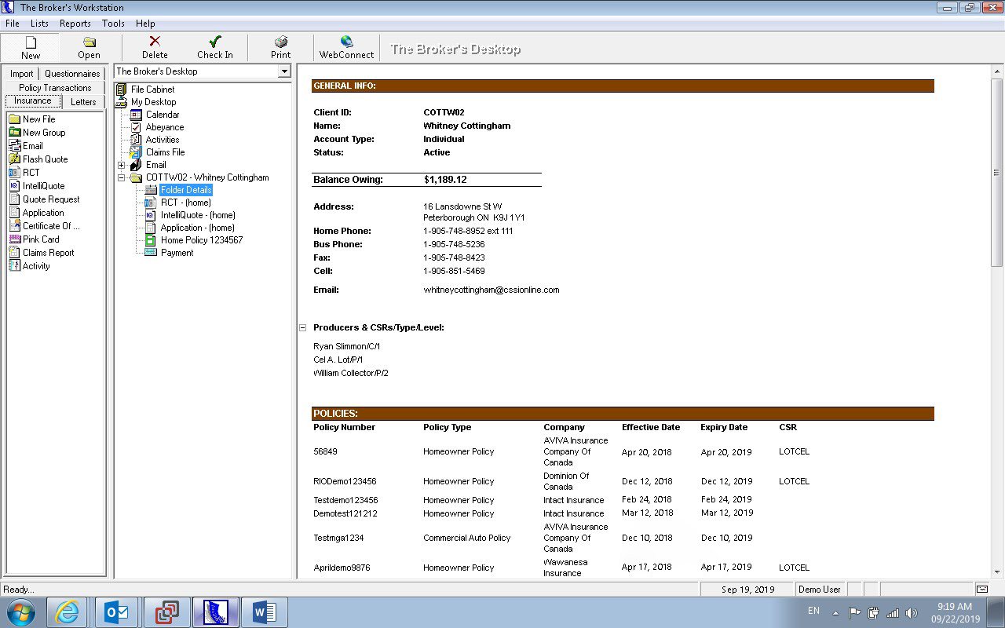Open The Broker's Desktop dropdown

[x=284, y=71]
